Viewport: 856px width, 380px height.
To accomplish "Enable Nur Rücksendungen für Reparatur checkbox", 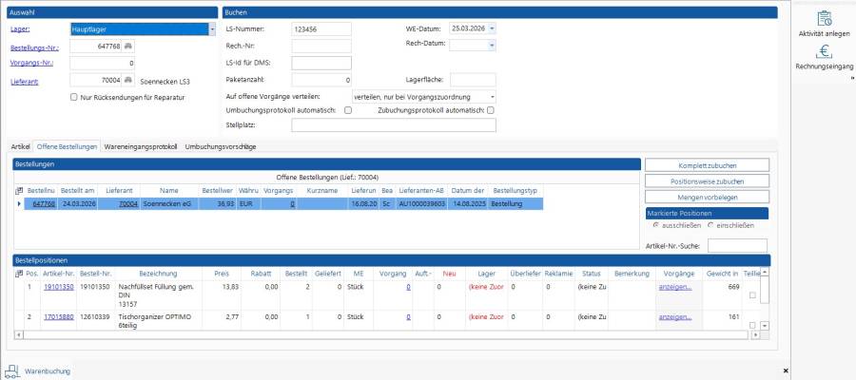I will pyautogui.click(x=75, y=97).
